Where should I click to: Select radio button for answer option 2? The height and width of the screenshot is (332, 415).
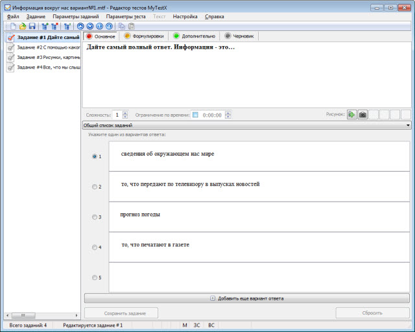point(95,187)
